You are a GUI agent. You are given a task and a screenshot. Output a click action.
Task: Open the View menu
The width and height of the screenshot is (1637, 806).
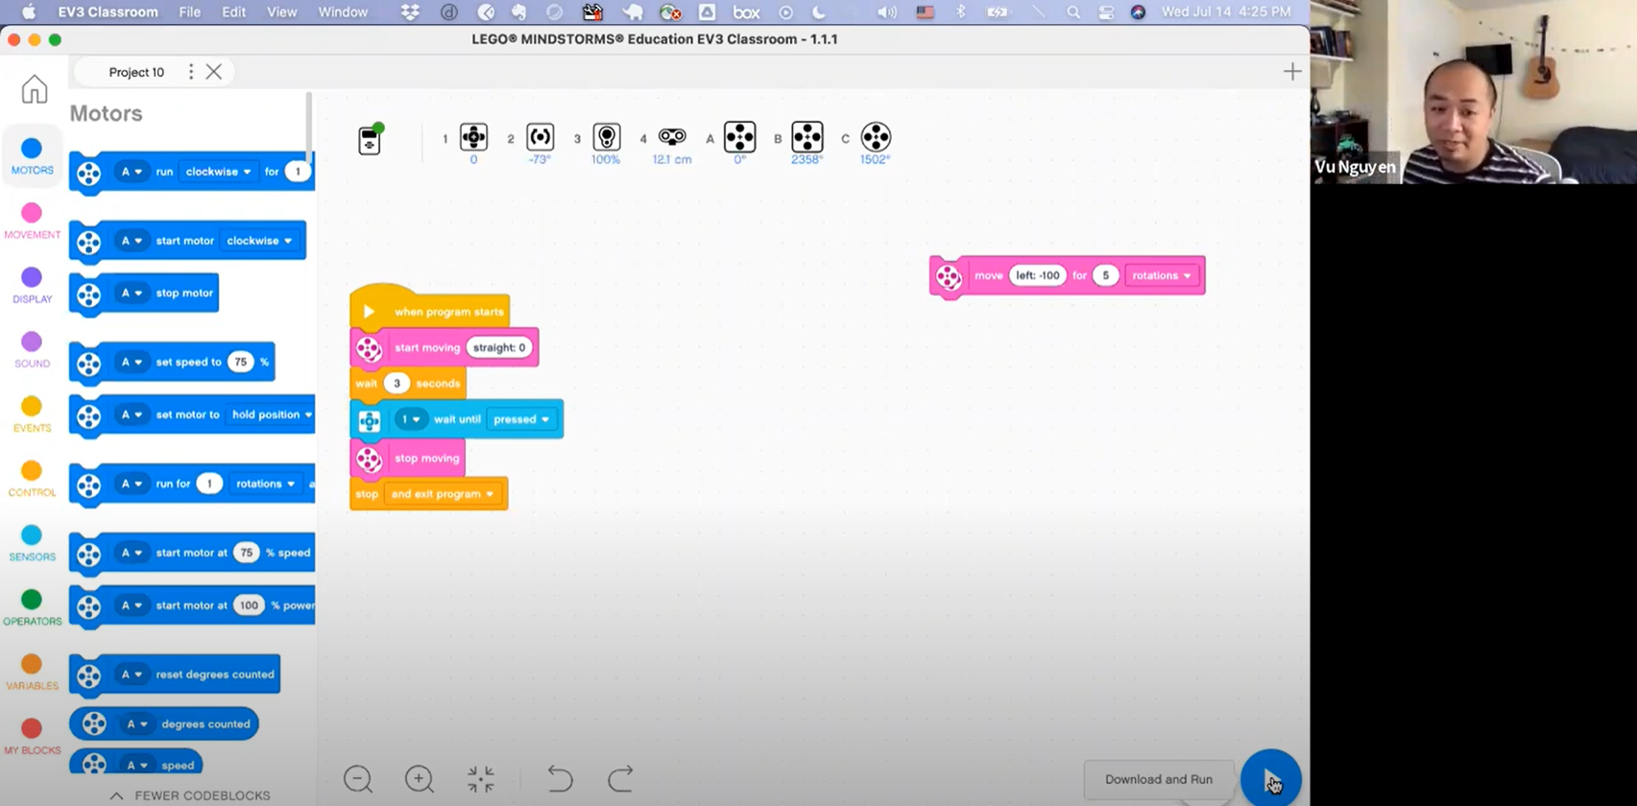[x=281, y=12]
